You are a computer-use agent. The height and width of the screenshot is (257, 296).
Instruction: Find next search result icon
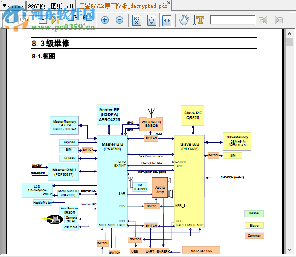click(278, 20)
